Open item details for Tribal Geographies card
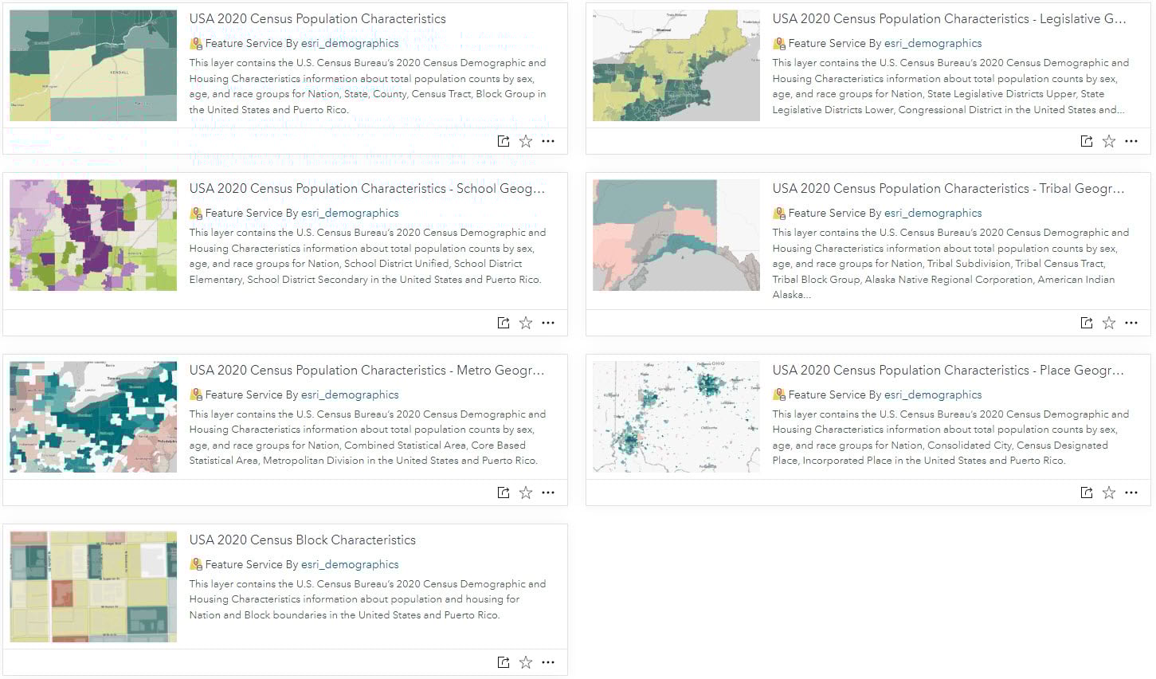Viewport: 1156px width, 679px height. (1087, 323)
